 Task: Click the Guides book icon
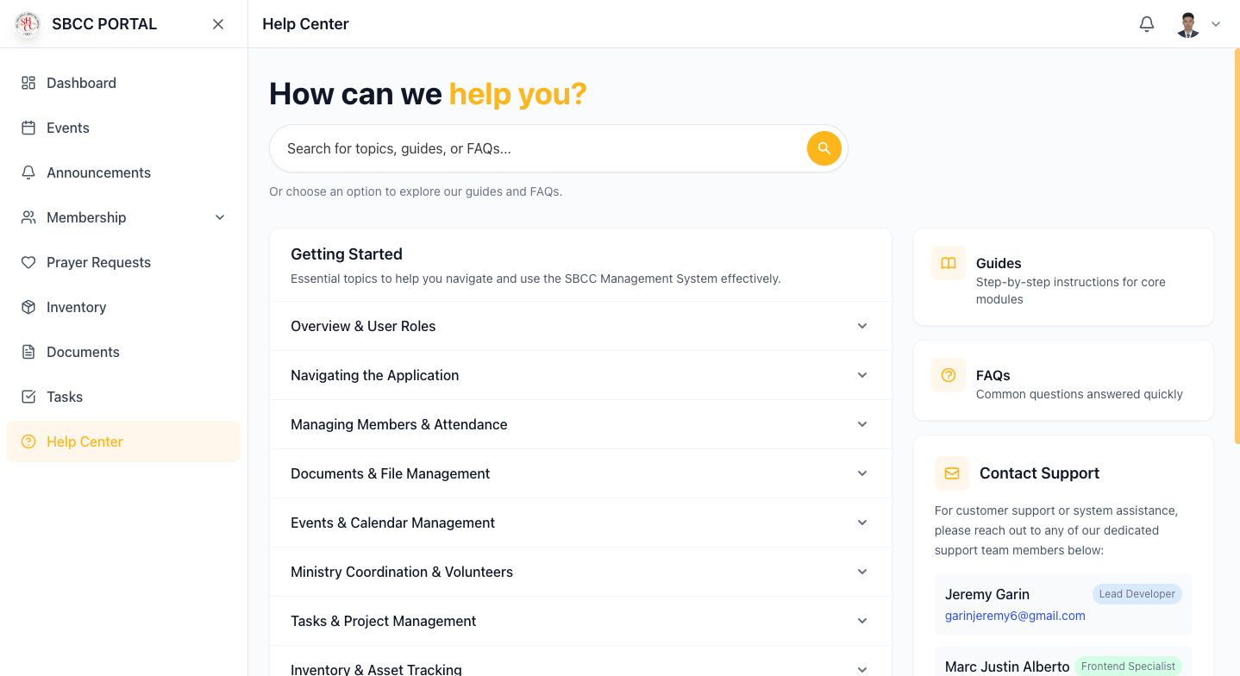coord(949,264)
